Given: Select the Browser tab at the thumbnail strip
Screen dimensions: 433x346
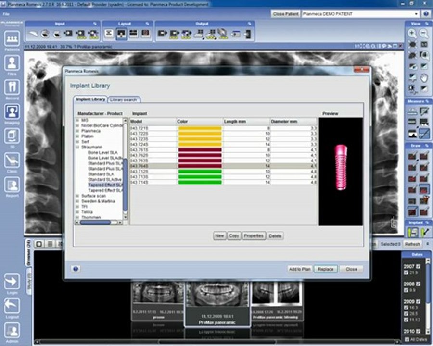Looking at the screenshot, I should click(28, 252).
